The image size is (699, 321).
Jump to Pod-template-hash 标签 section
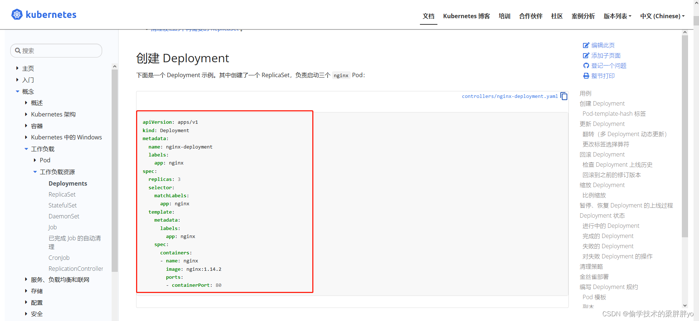point(614,114)
